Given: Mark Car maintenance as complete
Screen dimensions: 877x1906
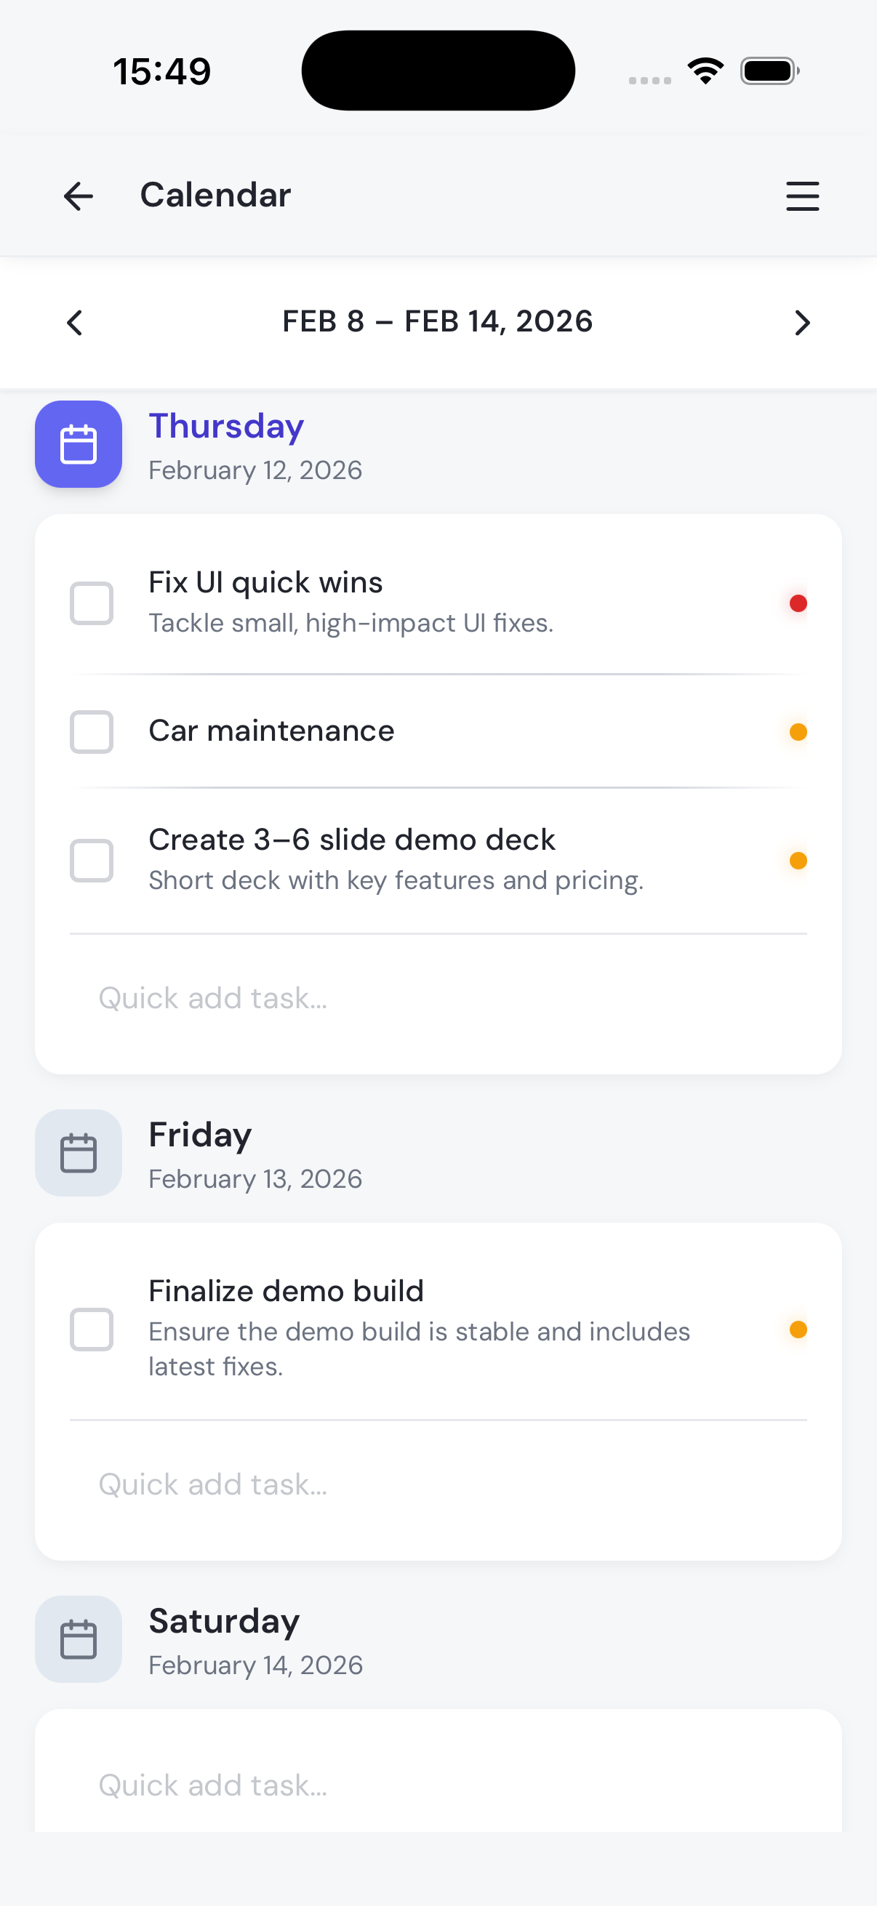Looking at the screenshot, I should [92, 732].
